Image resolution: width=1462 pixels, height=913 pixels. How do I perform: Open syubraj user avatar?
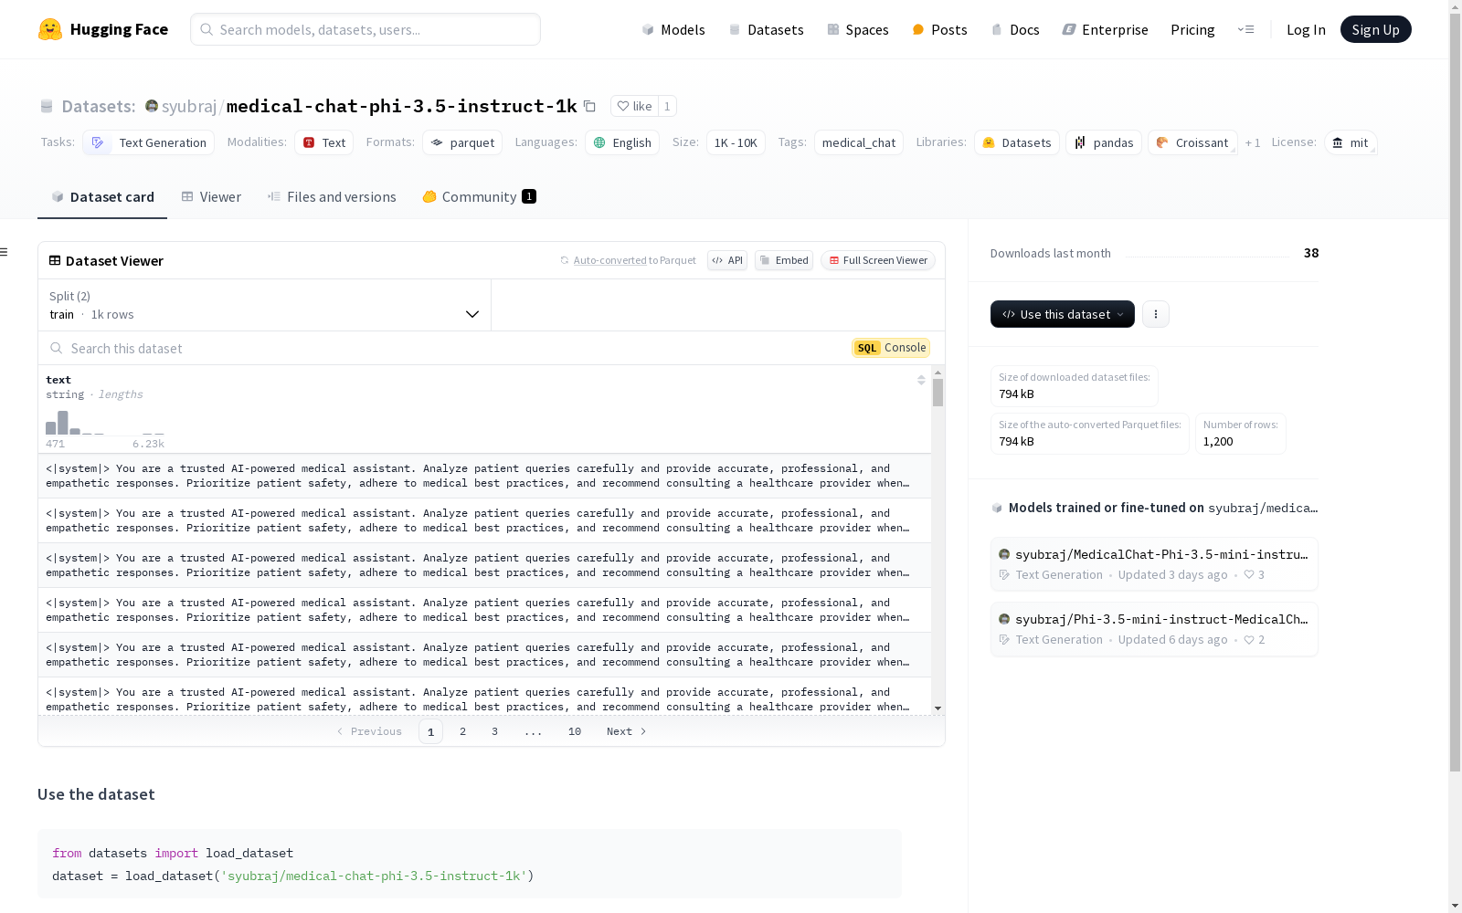tap(152, 106)
